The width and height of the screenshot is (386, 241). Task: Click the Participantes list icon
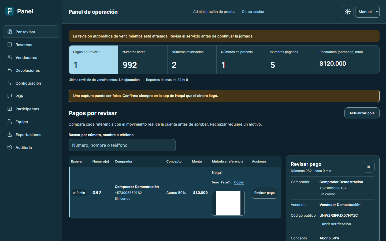pos(10,109)
